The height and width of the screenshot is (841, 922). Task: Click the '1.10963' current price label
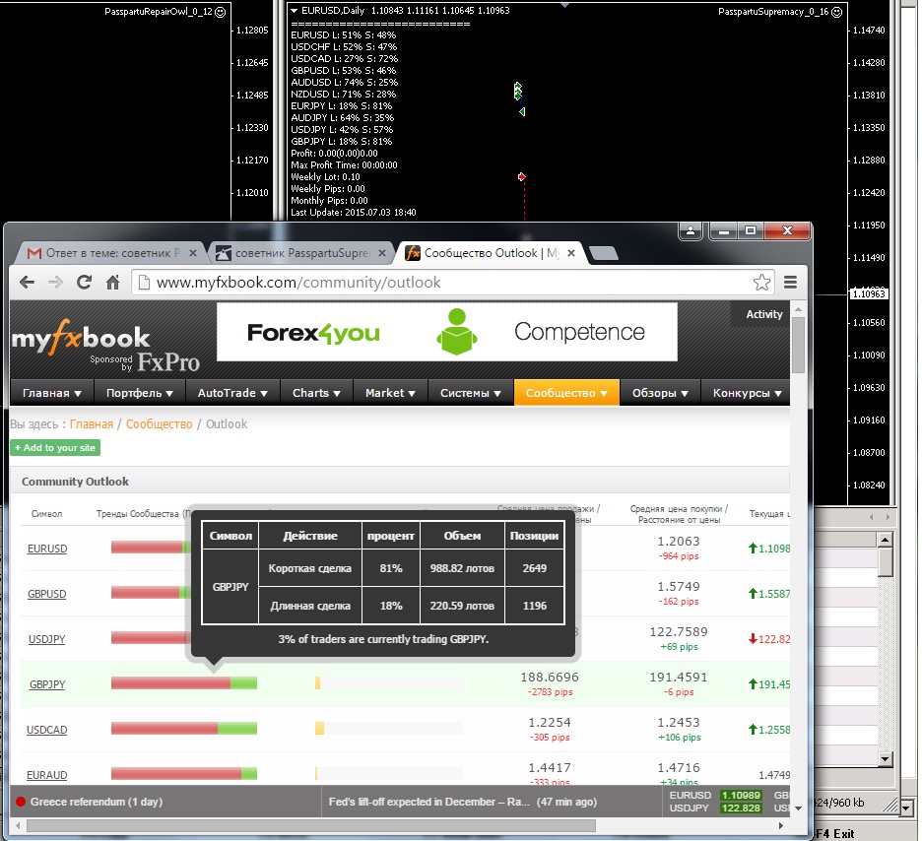pos(869,293)
